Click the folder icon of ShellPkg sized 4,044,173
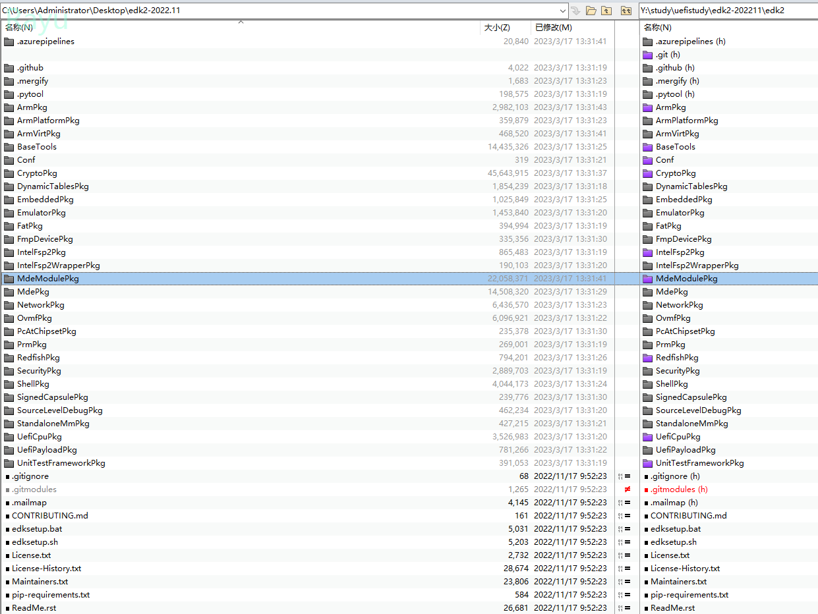 [9, 384]
